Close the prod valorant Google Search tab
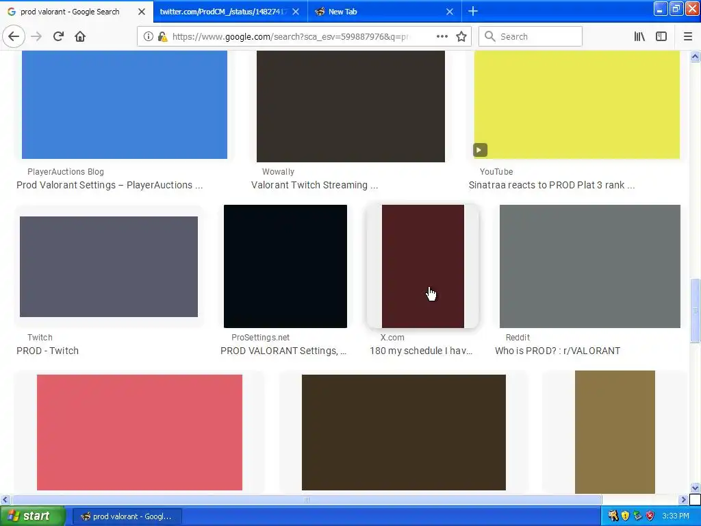 142,12
